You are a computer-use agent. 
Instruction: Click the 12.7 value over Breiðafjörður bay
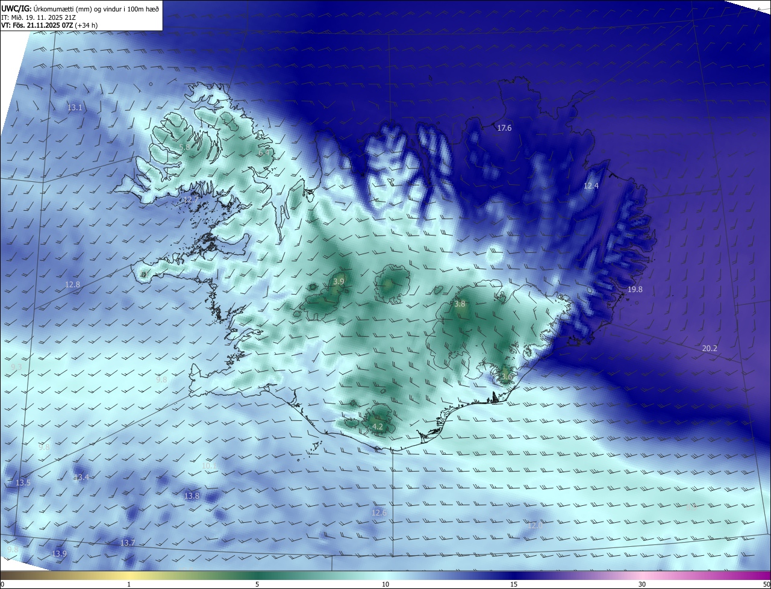pyautogui.click(x=190, y=200)
